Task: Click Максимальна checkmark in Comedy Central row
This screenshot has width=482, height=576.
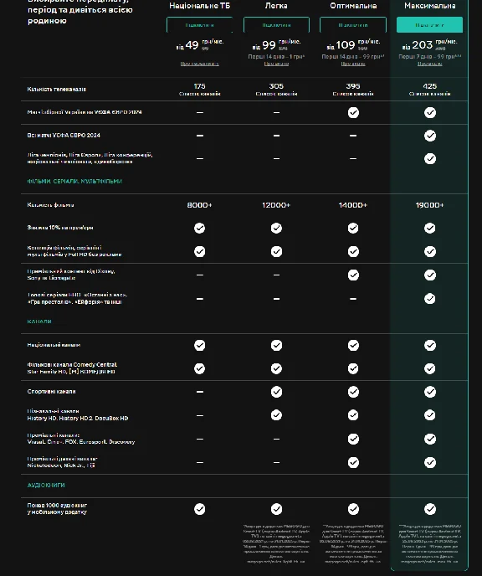Action: (430, 368)
